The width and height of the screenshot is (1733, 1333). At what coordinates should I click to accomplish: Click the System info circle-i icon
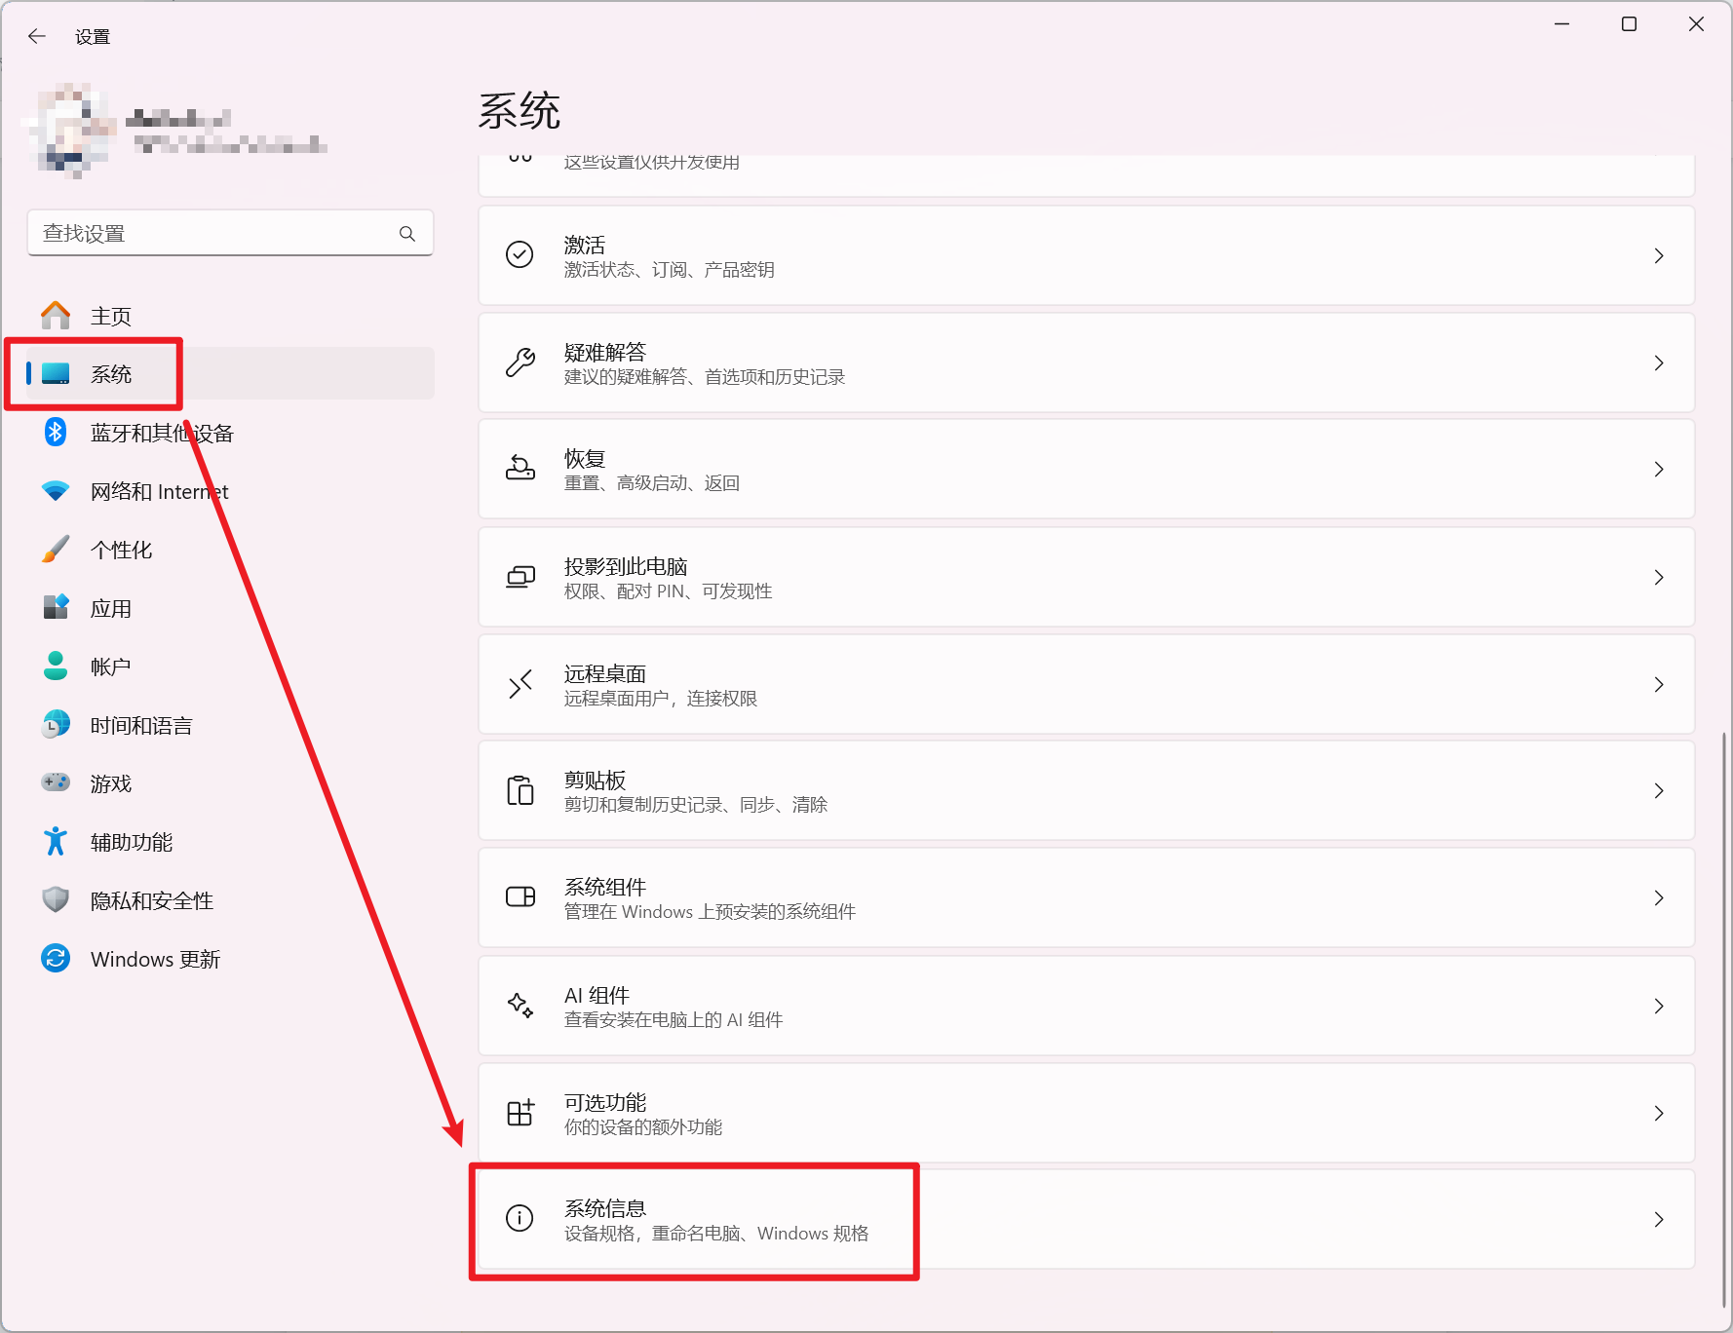point(520,1218)
